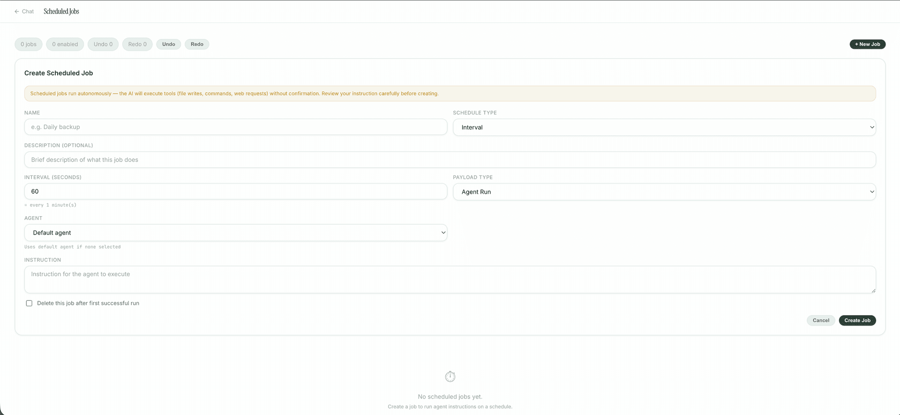Click the '0 jobs' counter pill
900x415 pixels.
pyautogui.click(x=29, y=45)
